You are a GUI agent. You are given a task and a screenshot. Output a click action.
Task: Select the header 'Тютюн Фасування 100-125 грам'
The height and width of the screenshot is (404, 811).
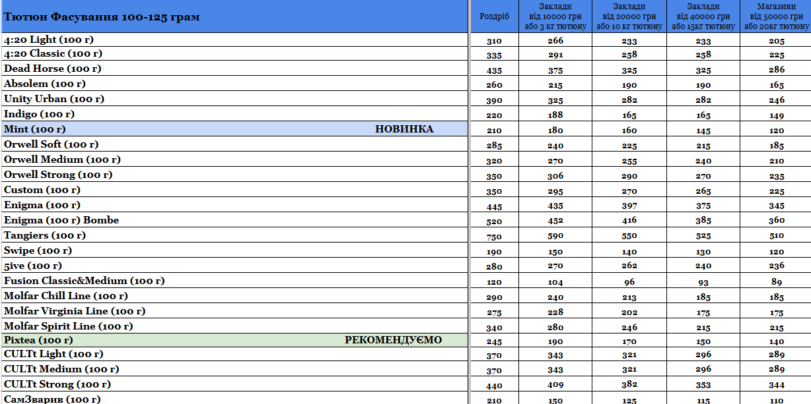[102, 17]
